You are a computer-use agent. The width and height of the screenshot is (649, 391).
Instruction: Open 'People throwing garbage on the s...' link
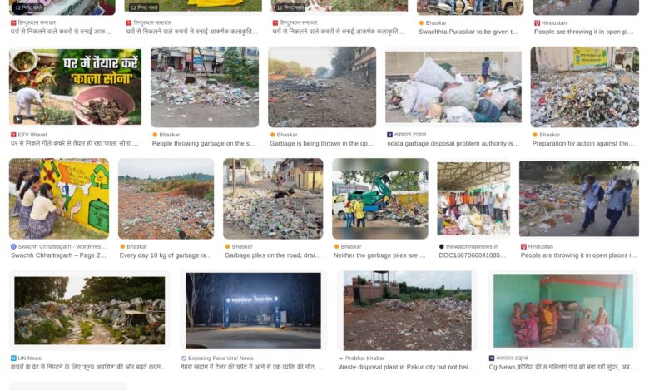pyautogui.click(x=204, y=144)
